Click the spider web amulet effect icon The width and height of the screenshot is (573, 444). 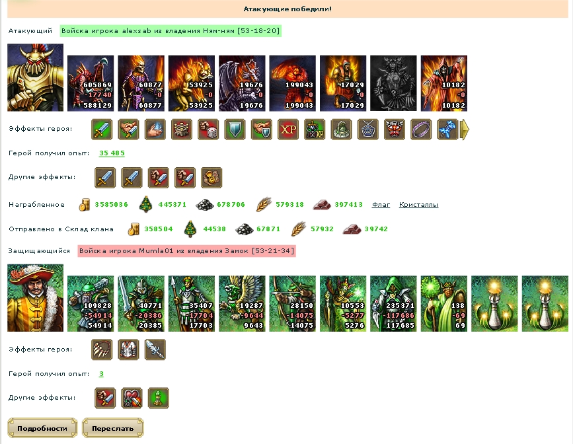pyautogui.click(x=368, y=129)
